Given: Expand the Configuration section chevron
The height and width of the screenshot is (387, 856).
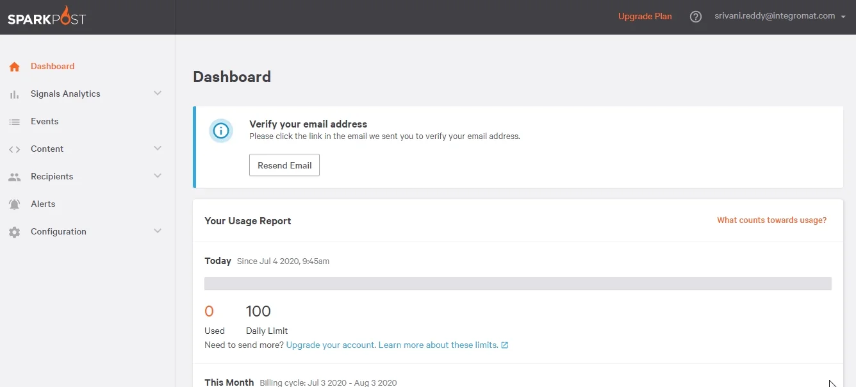Looking at the screenshot, I should (158, 231).
